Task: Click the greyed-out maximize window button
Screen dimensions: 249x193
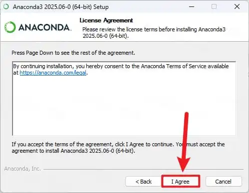Action: [214, 6]
